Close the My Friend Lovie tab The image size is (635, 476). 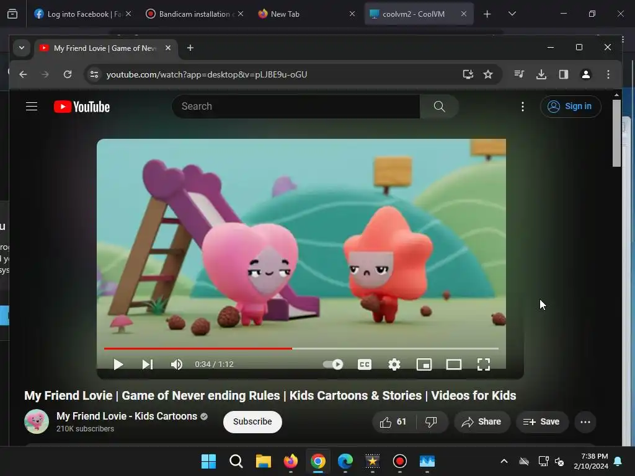(168, 48)
